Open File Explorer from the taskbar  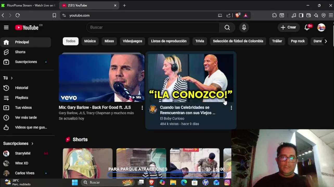pos(173,182)
